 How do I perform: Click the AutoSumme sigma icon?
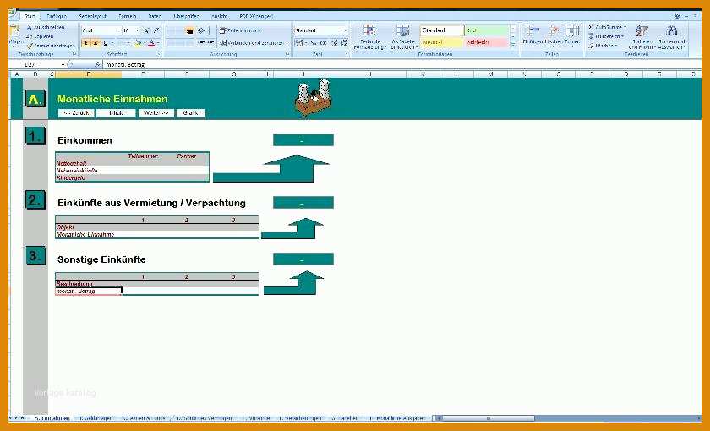[x=591, y=27]
